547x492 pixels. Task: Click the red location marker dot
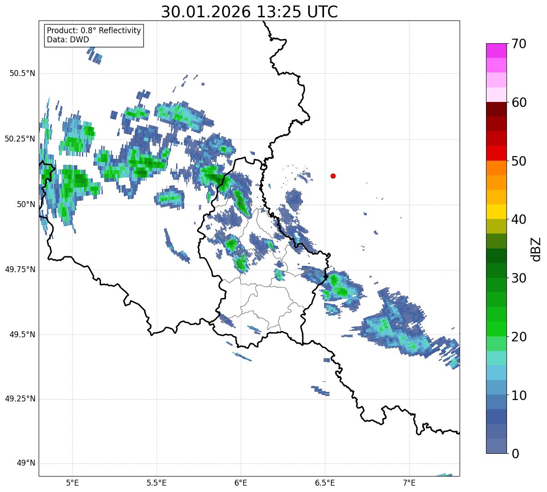(333, 176)
